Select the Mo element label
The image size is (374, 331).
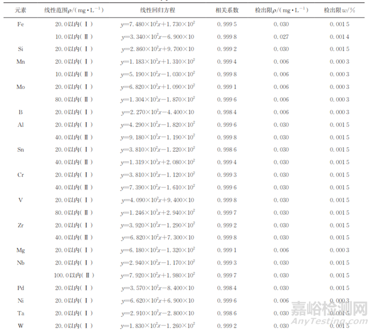20,87
